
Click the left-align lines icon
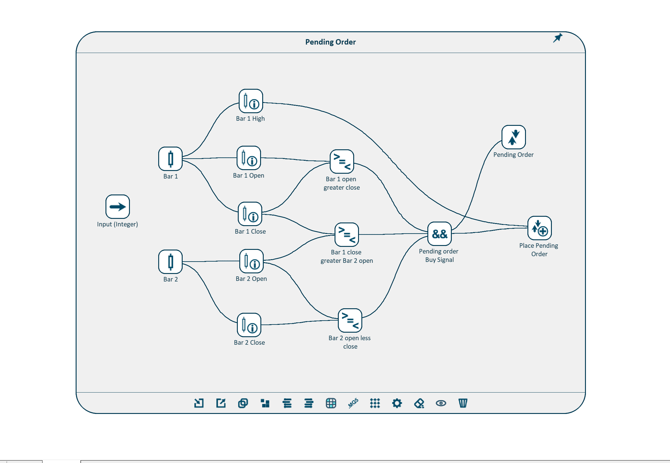287,403
